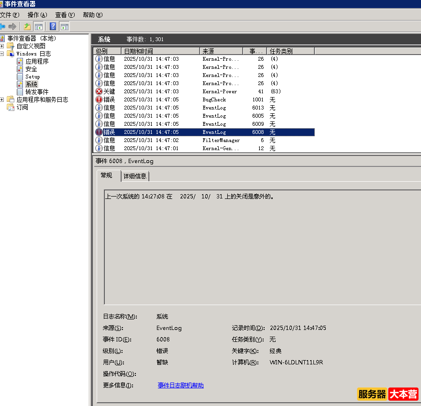Select the BugCheck 1001 error event row
Image resolution: width=421 pixels, height=406 pixels.
[x=191, y=99]
